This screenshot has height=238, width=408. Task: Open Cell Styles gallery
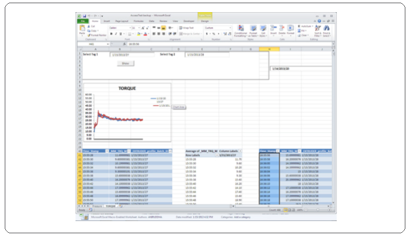pyautogui.click(x=263, y=31)
